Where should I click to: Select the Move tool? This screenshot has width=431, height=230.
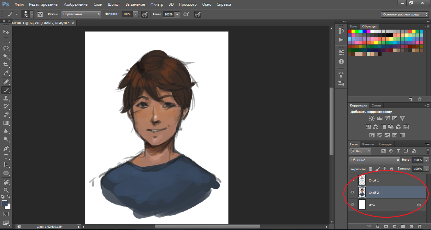tap(6, 32)
